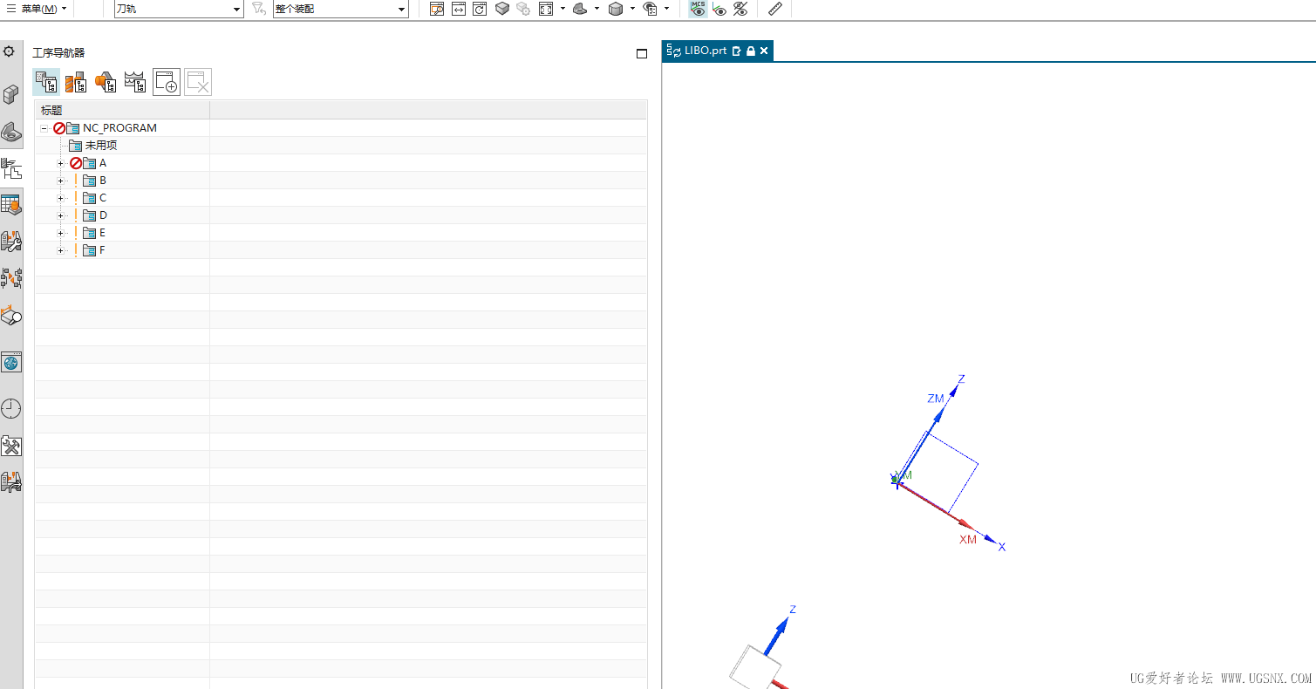The height and width of the screenshot is (689, 1316).
Task: Click the greyed-out body with gear icon
Action: click(x=523, y=9)
